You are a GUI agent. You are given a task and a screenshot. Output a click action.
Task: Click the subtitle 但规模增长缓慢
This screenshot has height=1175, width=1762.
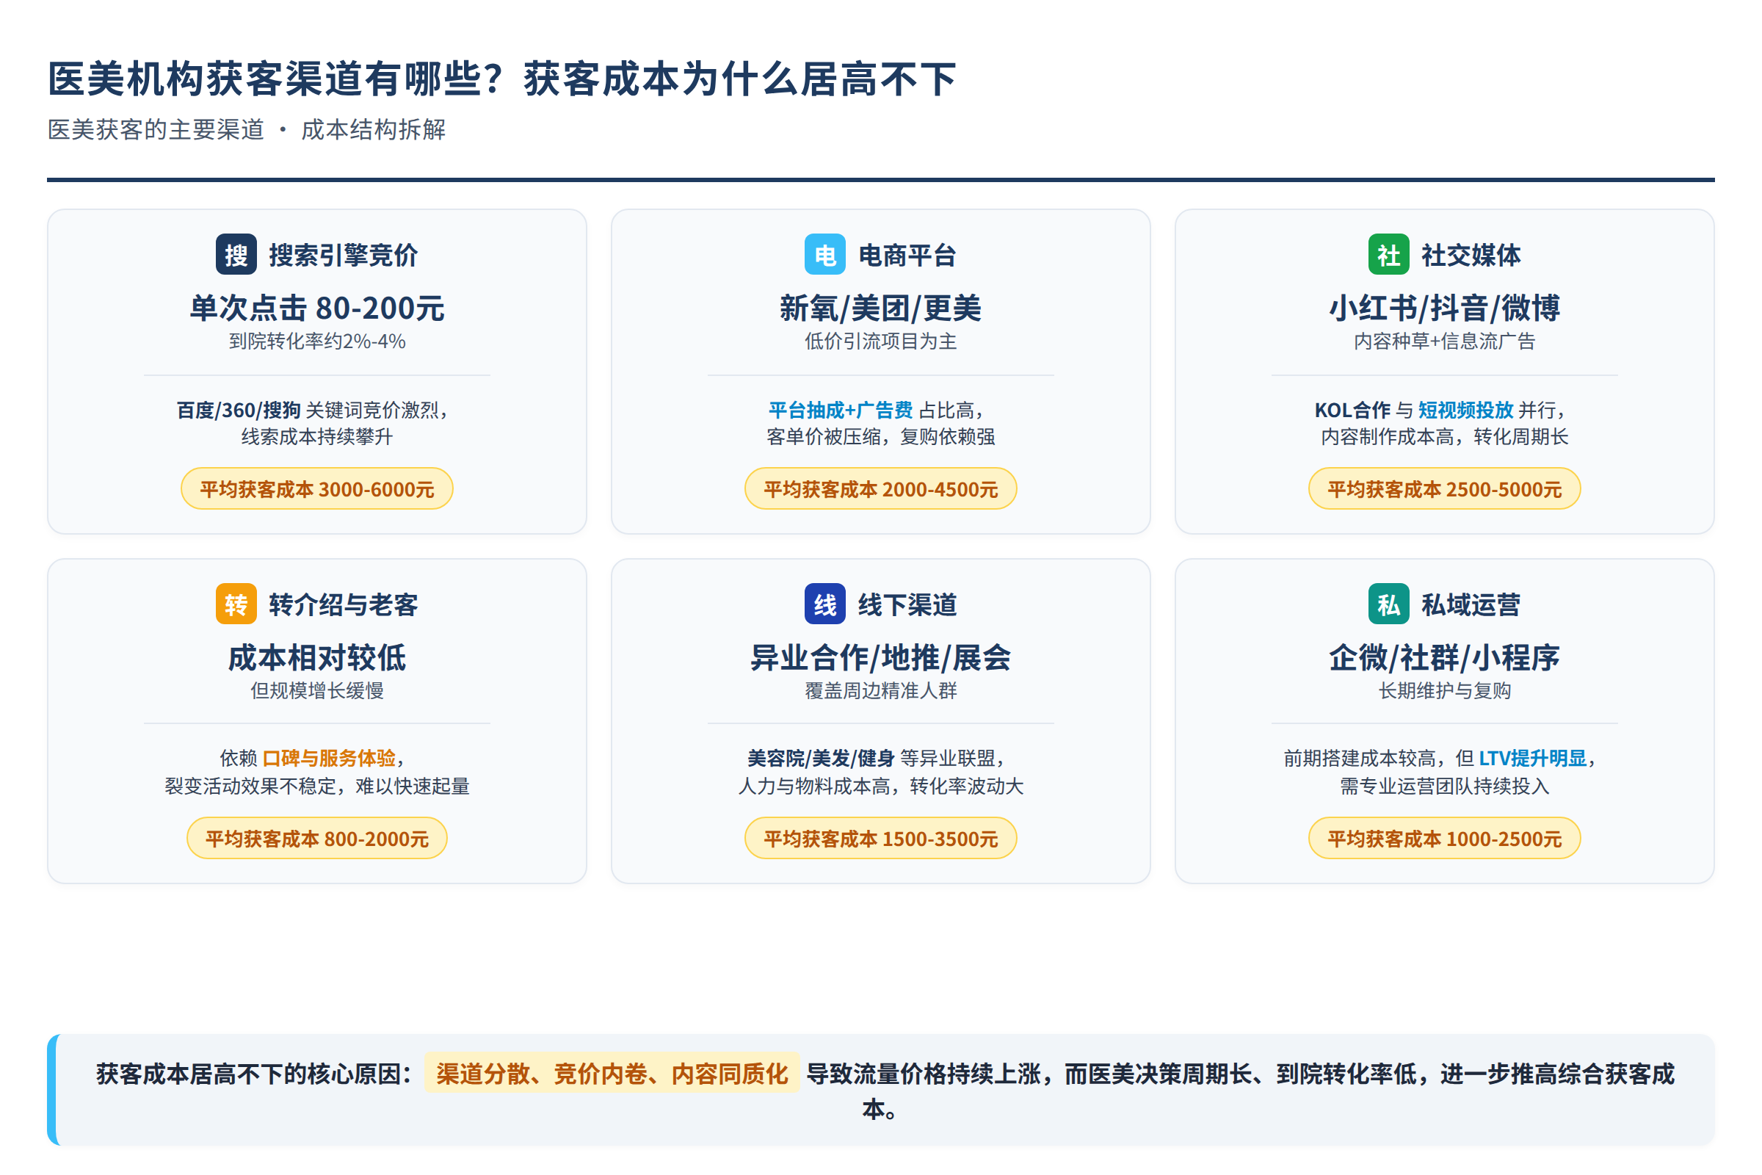click(x=317, y=690)
